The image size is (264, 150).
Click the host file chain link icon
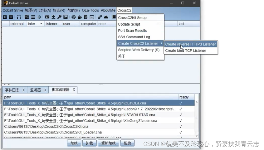point(100,17)
